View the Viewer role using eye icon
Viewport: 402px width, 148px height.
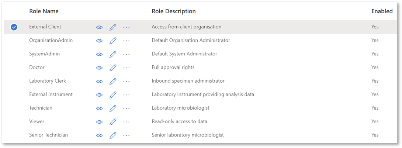pyautogui.click(x=99, y=122)
